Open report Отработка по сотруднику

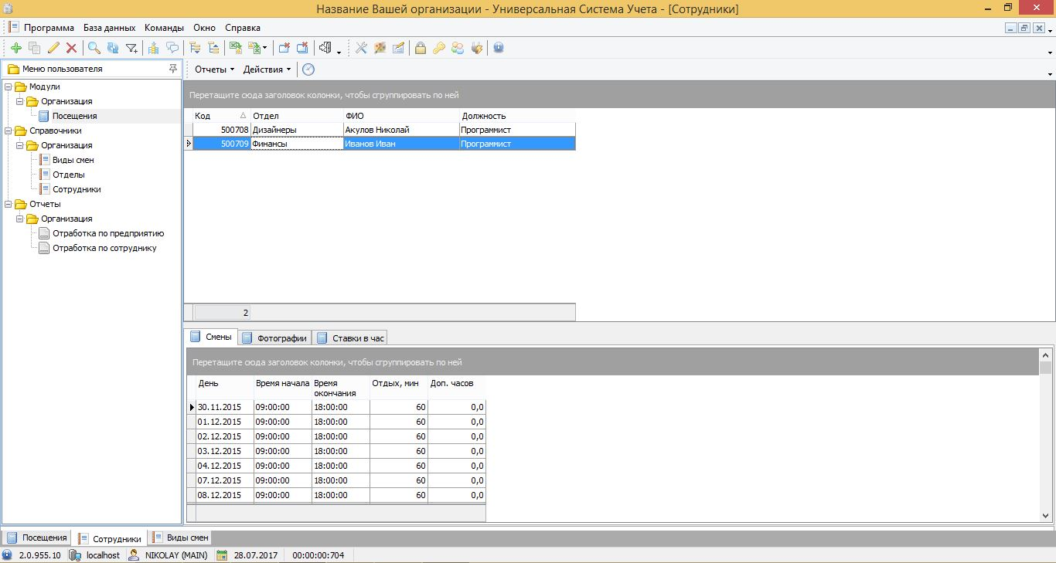coord(104,248)
